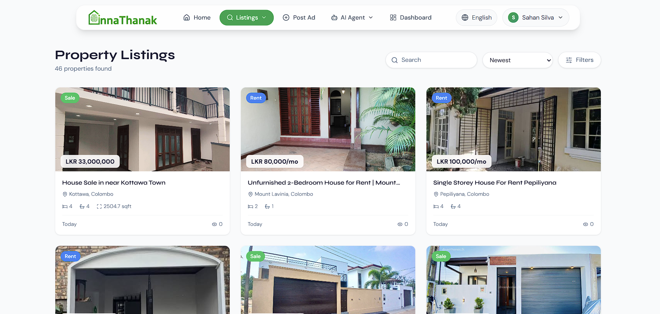The image size is (660, 314).
Task: Open the Sahan Silva account menu
Action: pyautogui.click(x=536, y=17)
